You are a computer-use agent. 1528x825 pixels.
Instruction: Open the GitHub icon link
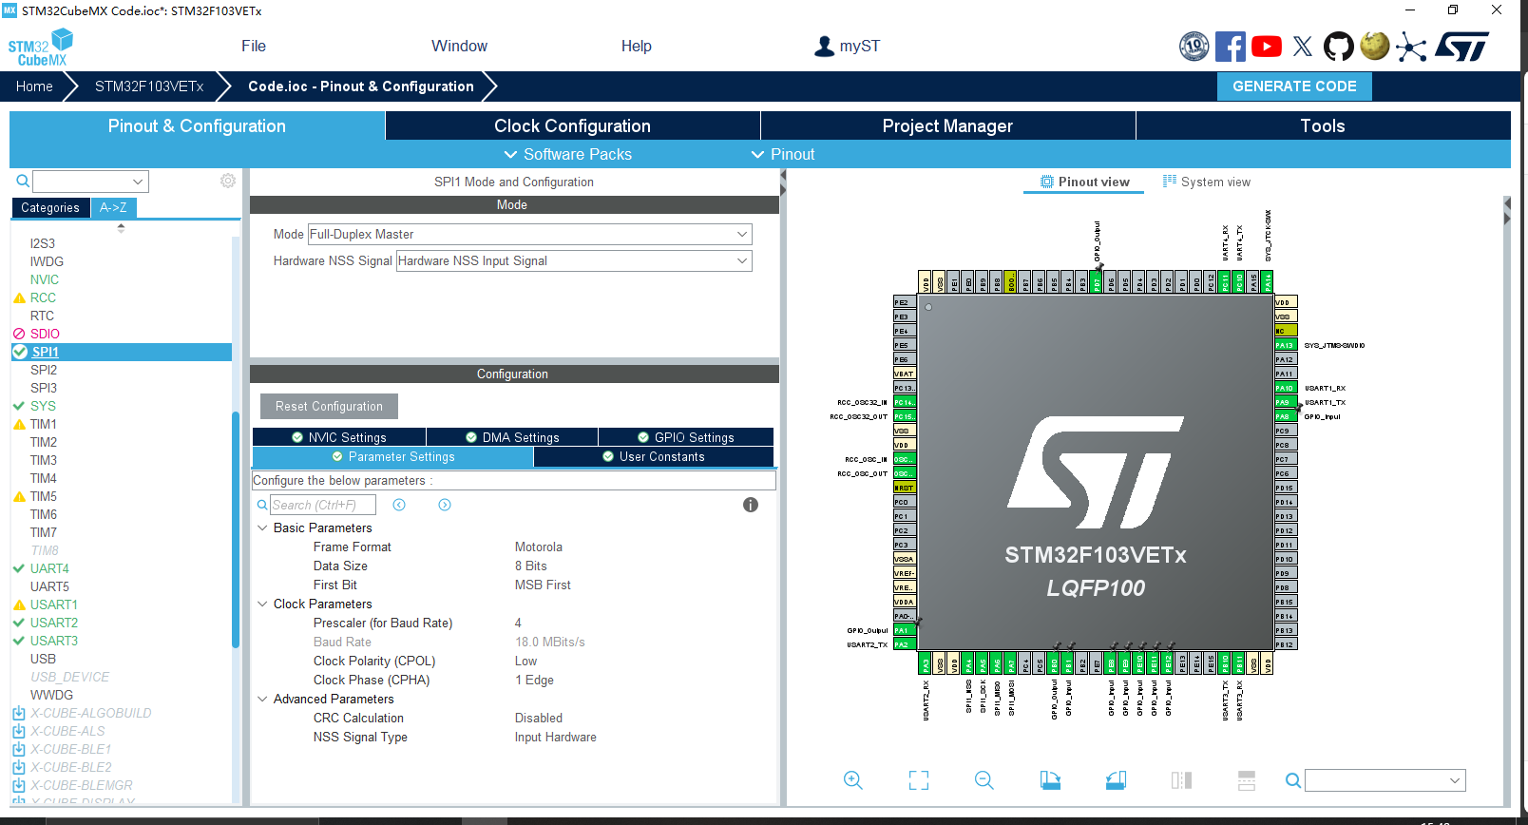pos(1339,47)
